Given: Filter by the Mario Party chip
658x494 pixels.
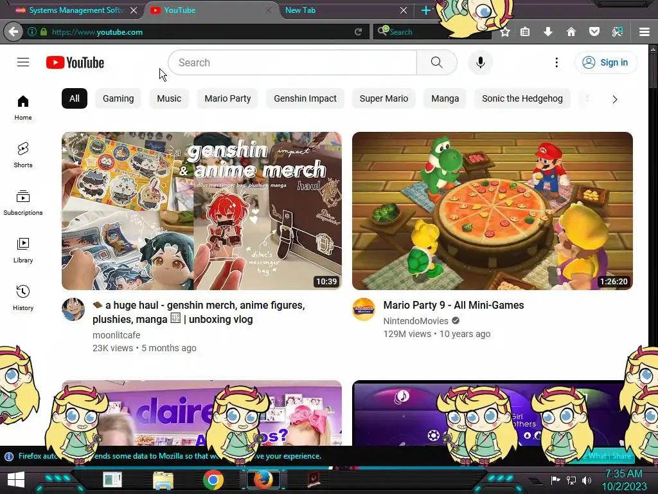Looking at the screenshot, I should 227,98.
